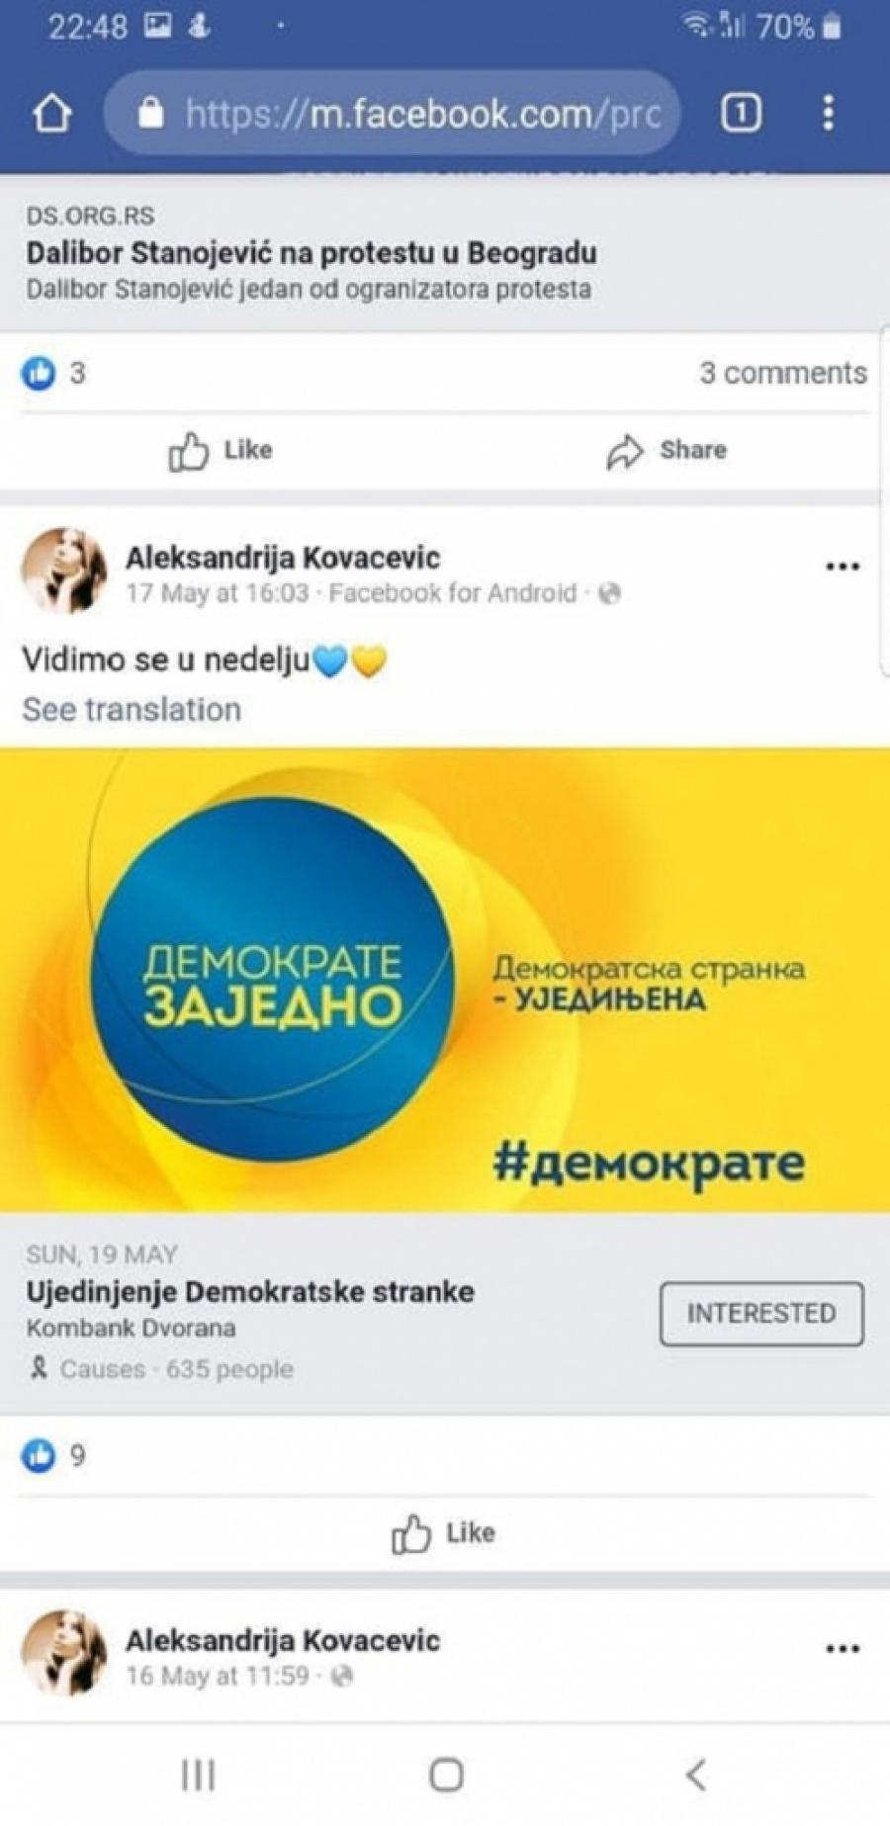The width and height of the screenshot is (890, 1826).
Task: Open options menu for 17 May post
Action: 843,566
